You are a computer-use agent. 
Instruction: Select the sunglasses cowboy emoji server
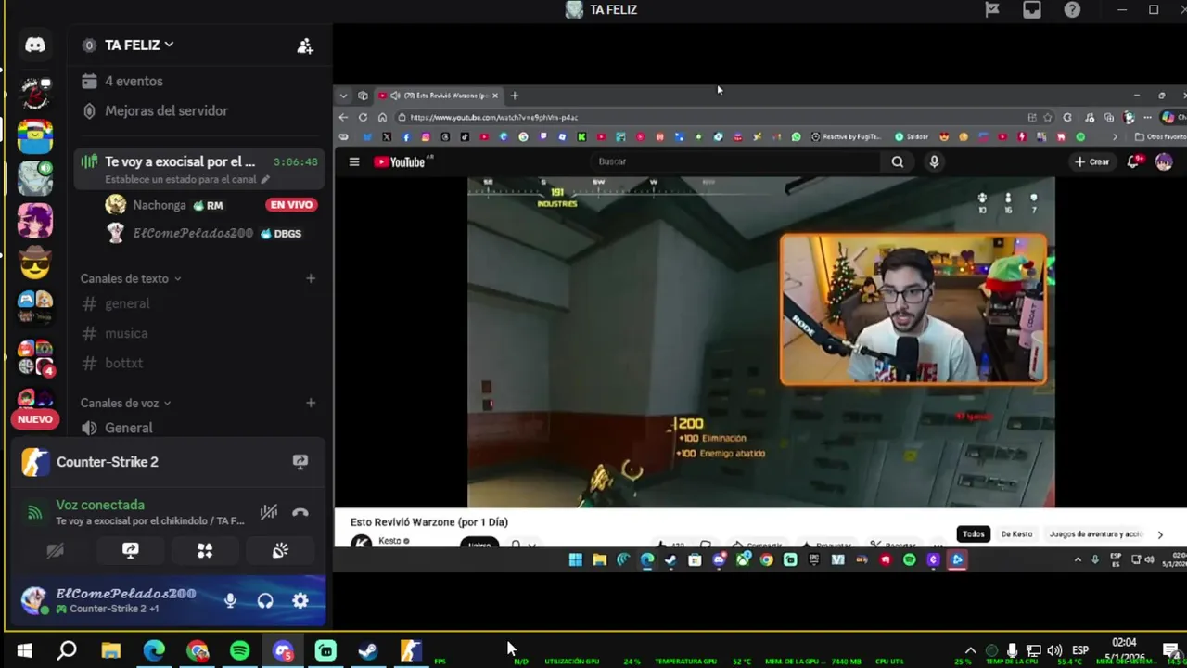[x=35, y=264]
